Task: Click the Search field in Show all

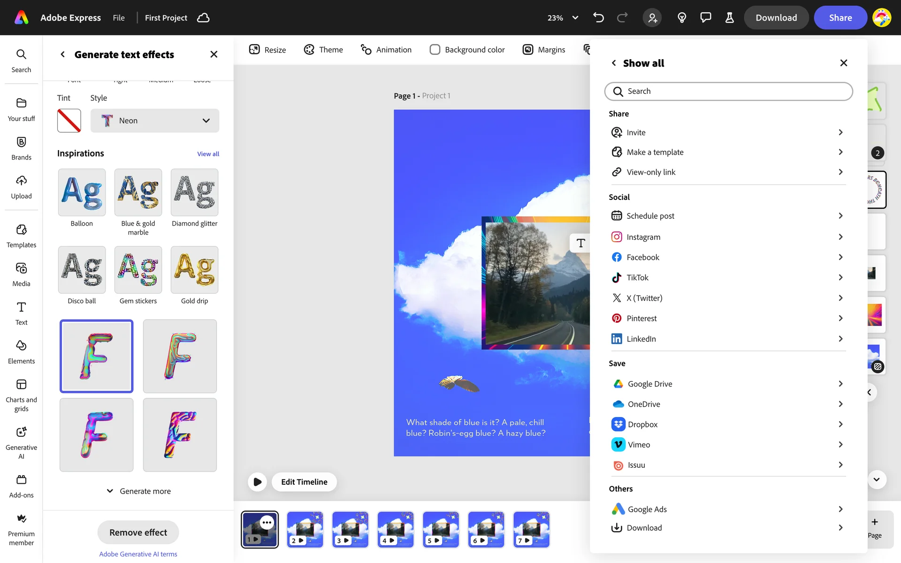Action: [728, 91]
